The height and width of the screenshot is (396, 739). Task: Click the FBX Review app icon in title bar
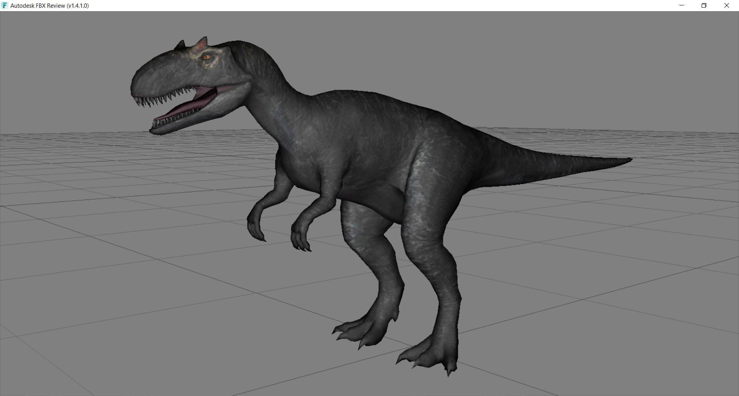pos(5,5)
